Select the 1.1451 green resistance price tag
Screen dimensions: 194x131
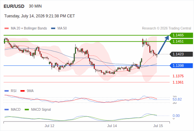[x=181, y=41]
